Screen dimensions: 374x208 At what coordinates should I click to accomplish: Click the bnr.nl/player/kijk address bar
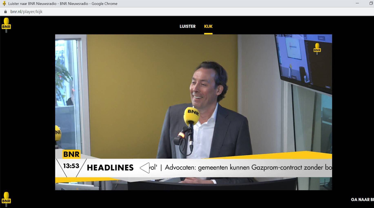pos(27,12)
